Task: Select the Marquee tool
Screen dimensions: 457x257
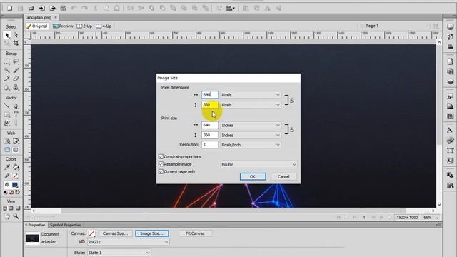Action: 7,61
